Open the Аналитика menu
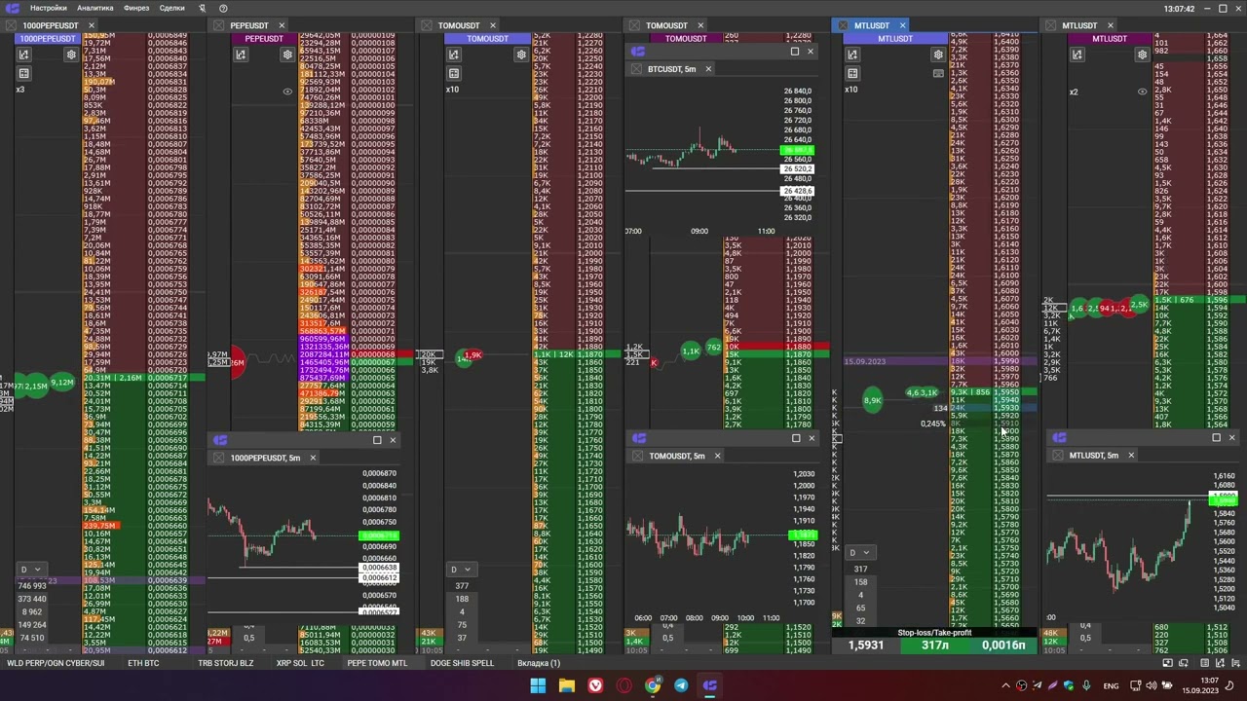 pyautogui.click(x=95, y=8)
